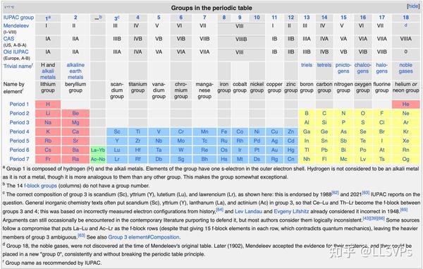Select the Nh element cell

pyautogui.click(x=307, y=159)
